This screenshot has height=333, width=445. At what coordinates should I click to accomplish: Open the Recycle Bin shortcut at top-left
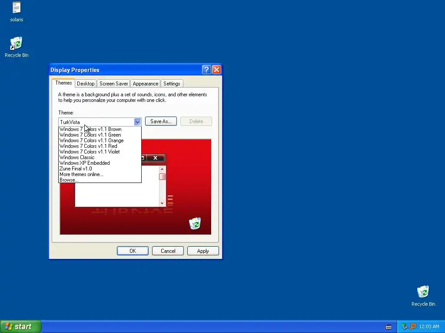click(x=17, y=47)
